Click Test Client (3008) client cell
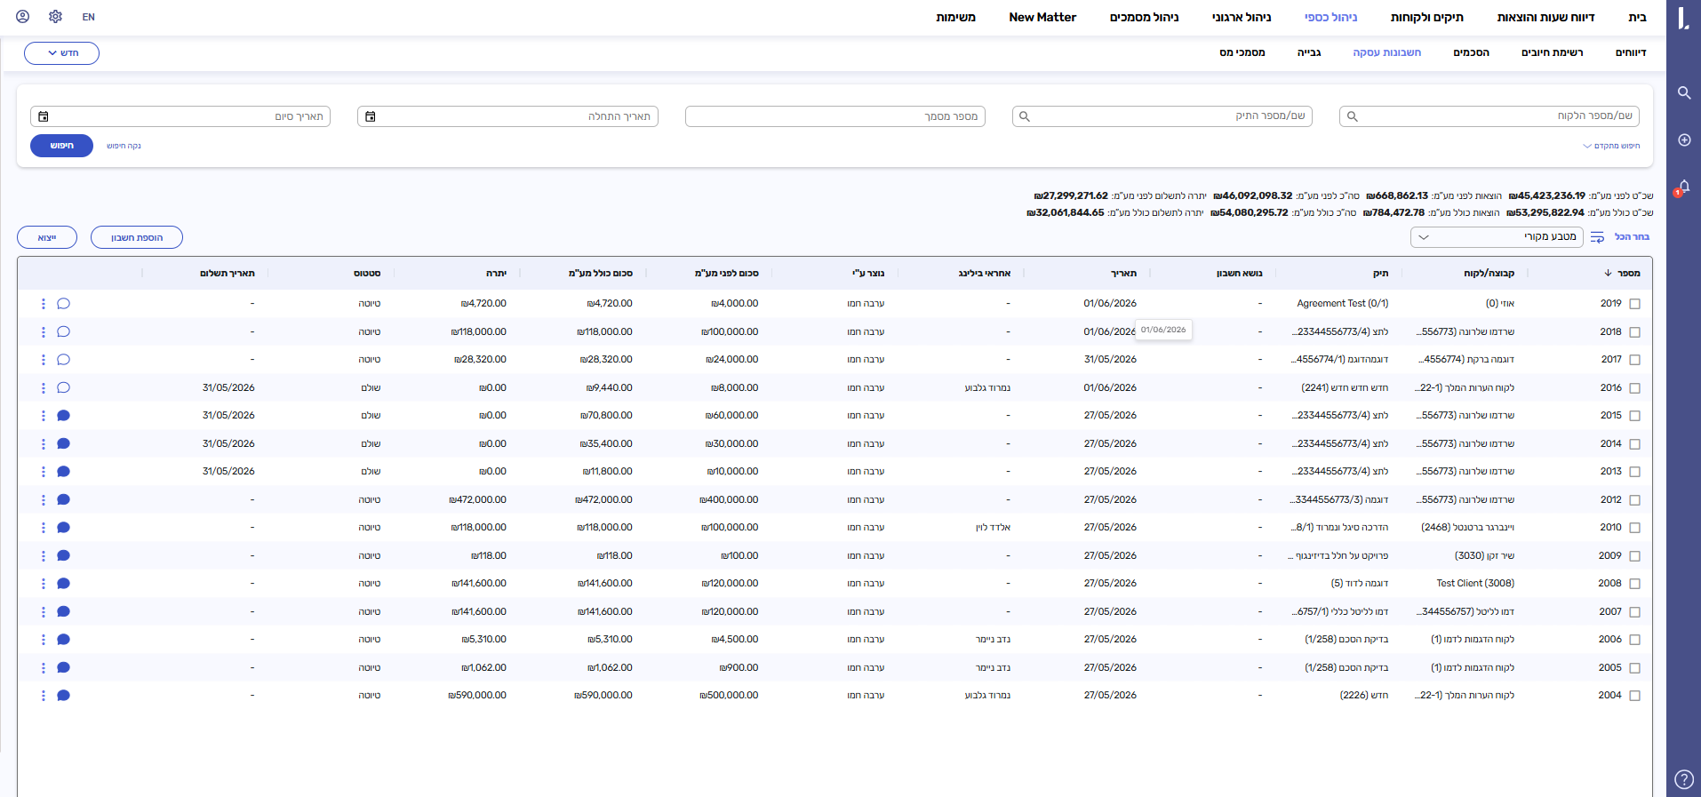 click(1475, 584)
